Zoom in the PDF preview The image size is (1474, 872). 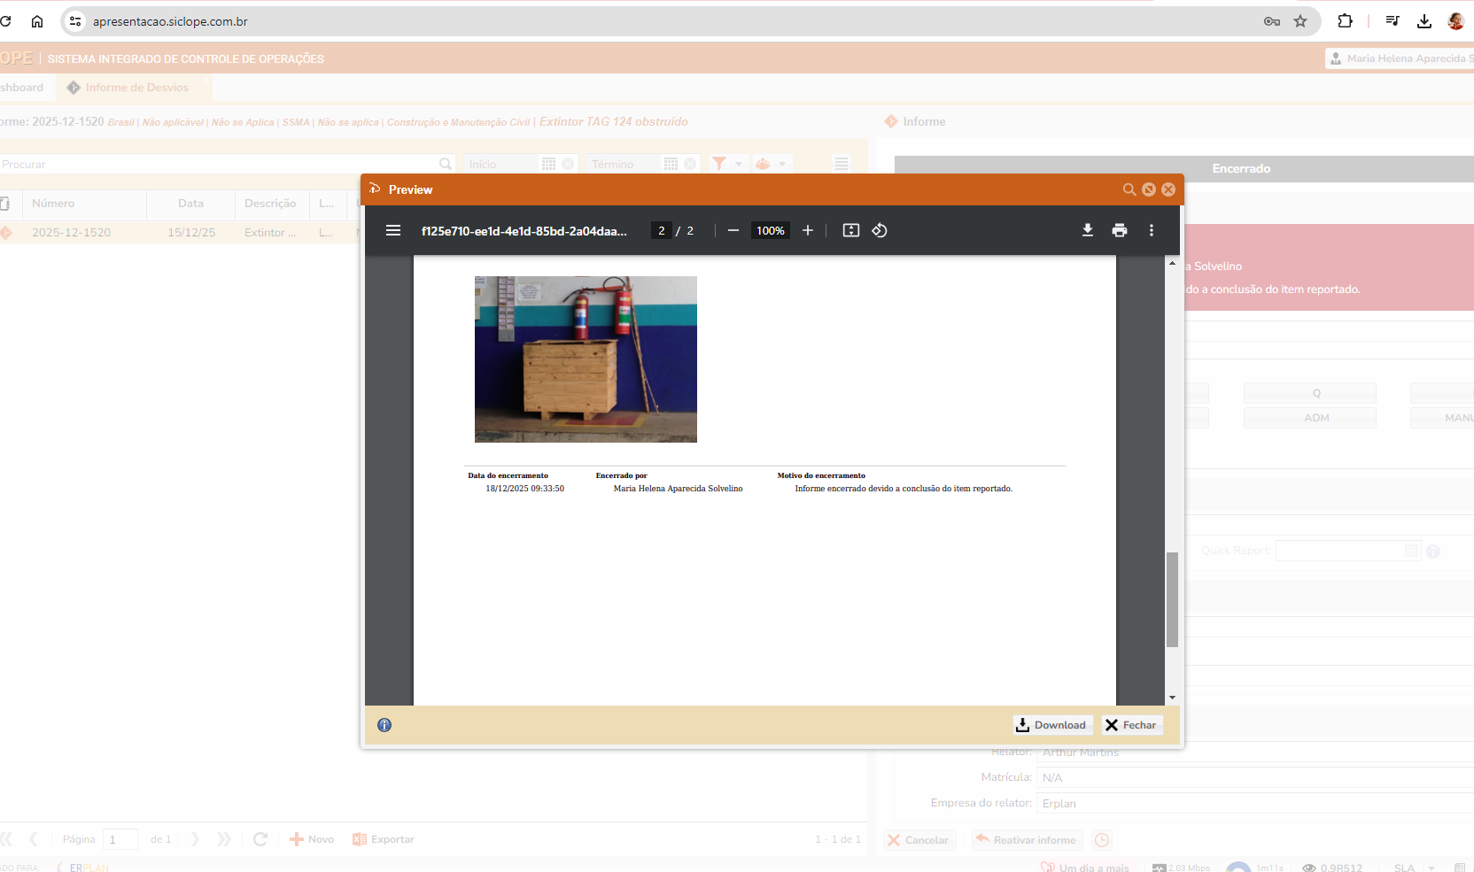pos(807,231)
